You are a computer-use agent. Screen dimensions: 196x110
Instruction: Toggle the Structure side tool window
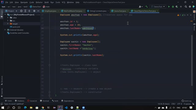(2, 80)
